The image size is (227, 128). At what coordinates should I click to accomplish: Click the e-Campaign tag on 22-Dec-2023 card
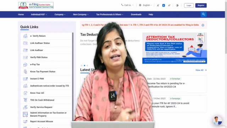(175, 79)
